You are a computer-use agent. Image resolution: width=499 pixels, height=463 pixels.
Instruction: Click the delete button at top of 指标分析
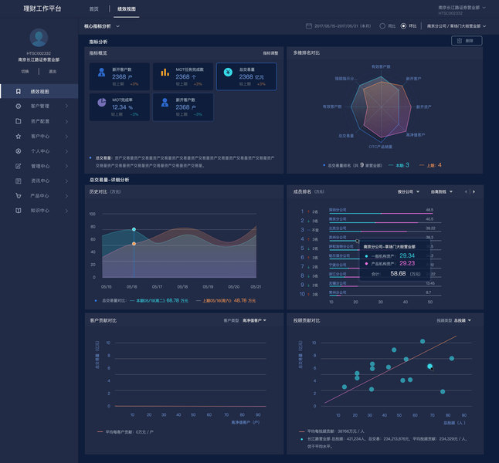tap(467, 41)
